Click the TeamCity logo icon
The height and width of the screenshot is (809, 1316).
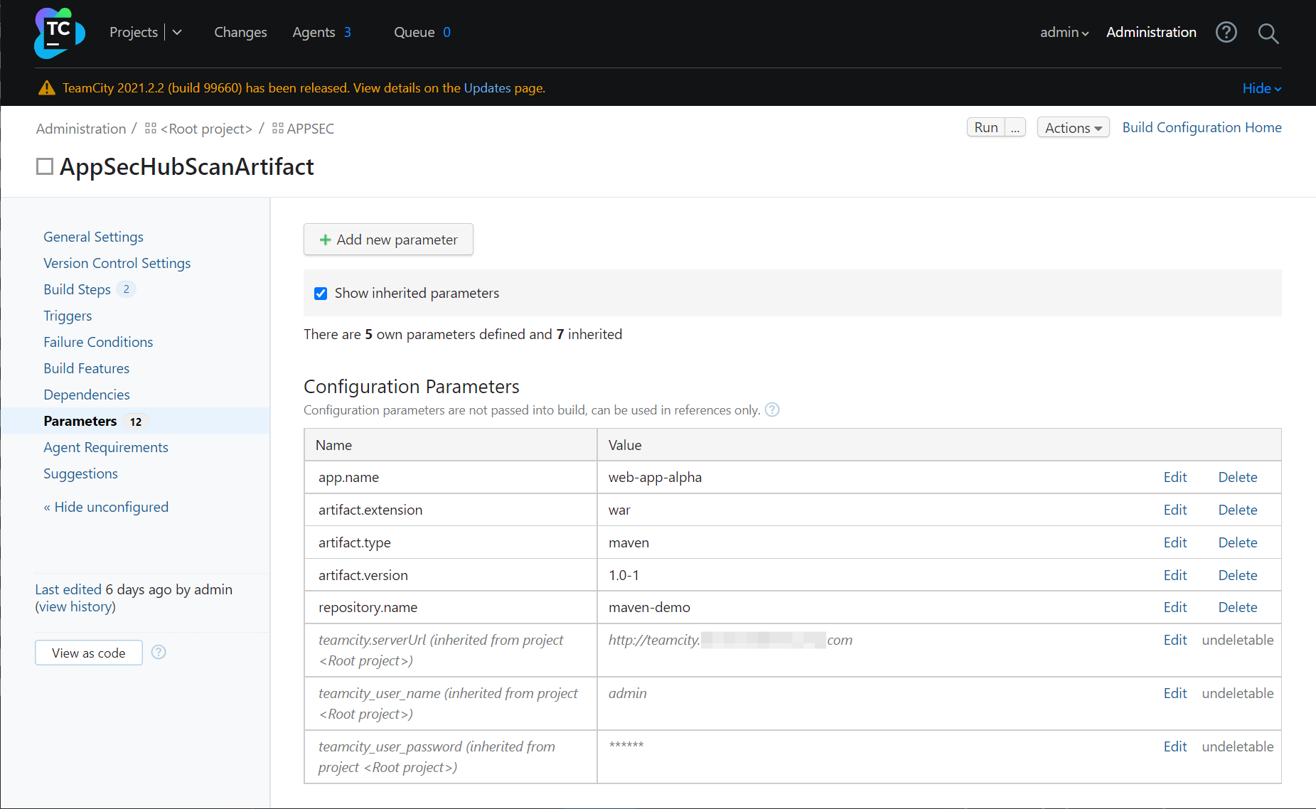(x=59, y=33)
